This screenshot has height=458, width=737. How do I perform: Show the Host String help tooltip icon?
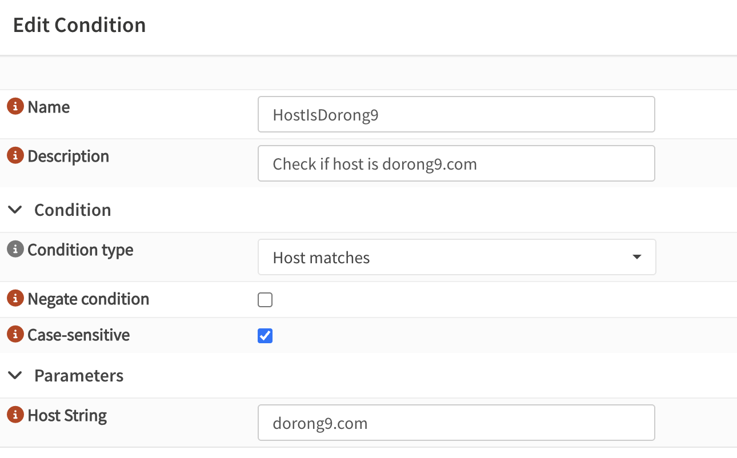[15, 415]
